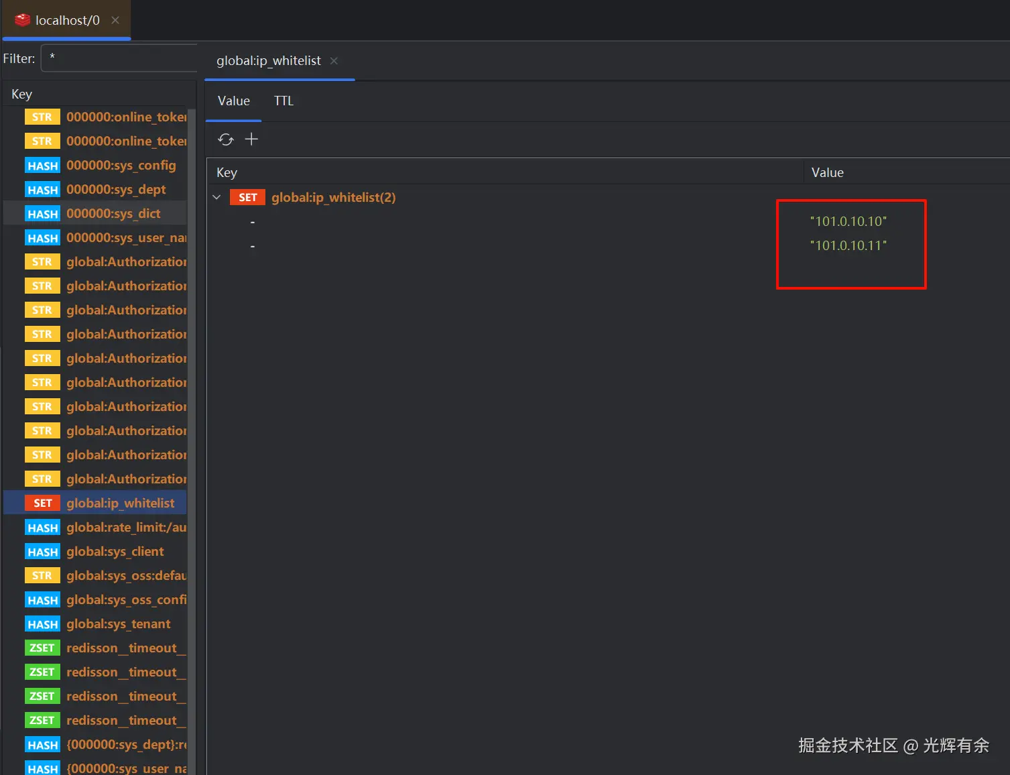Screen dimensions: 1010x775
Task: Click the plus icon to add a value
Action: (x=251, y=139)
